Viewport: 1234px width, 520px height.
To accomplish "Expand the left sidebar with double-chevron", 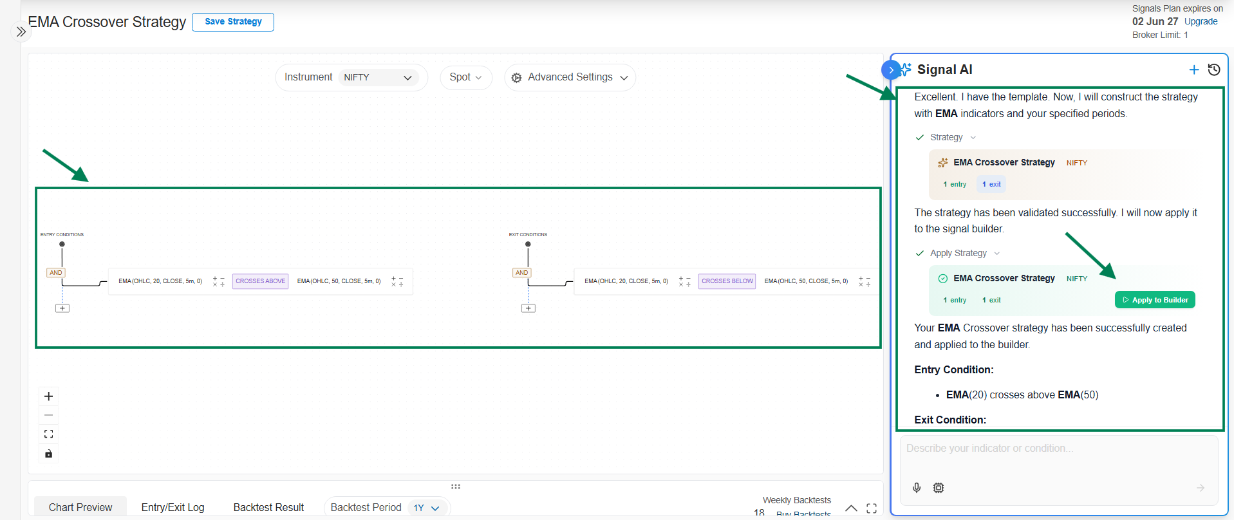I will click(x=21, y=32).
